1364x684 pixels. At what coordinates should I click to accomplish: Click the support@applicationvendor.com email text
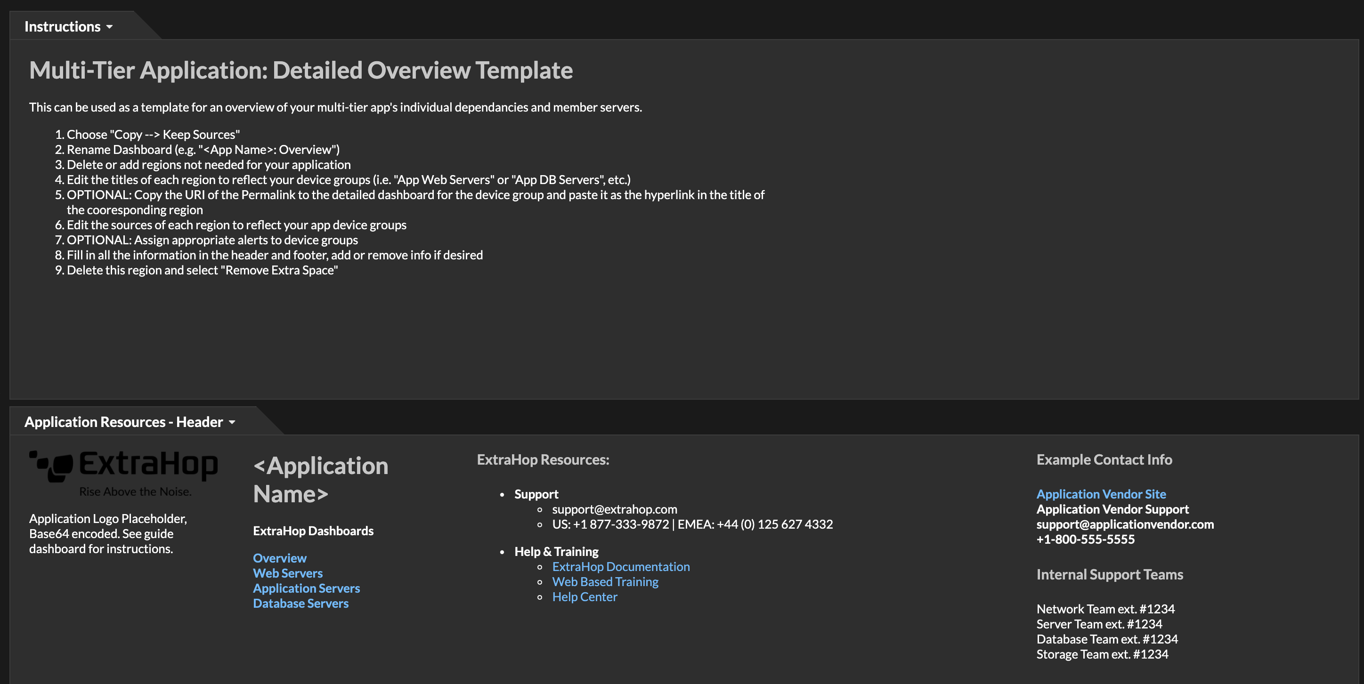click(1125, 524)
